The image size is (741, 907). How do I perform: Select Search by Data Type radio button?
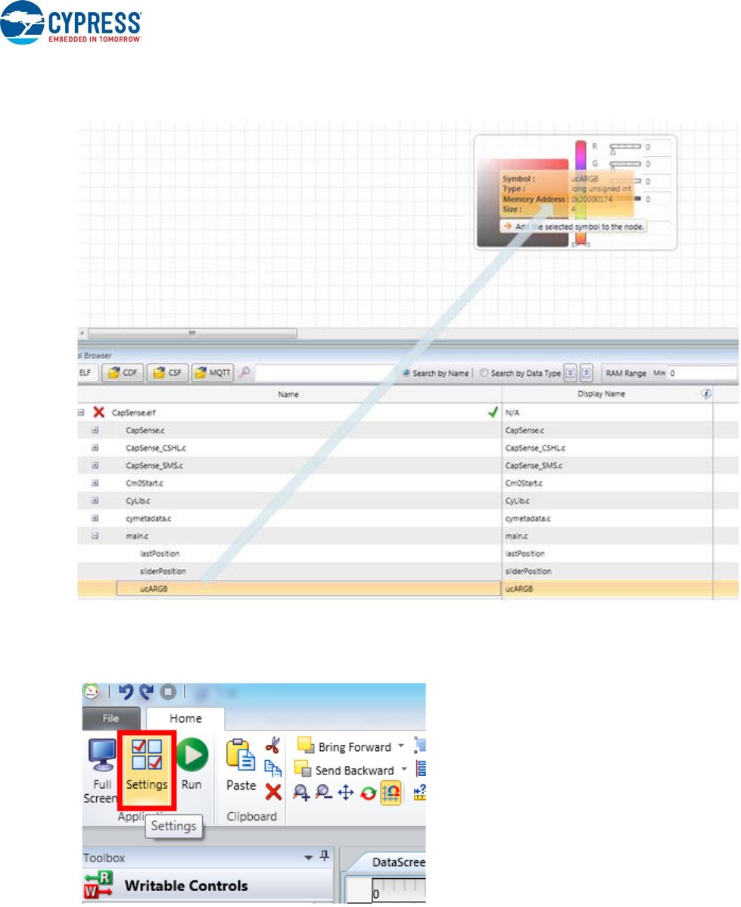(484, 373)
